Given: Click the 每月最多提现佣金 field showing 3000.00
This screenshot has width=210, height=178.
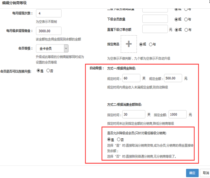Looking at the screenshot, I should tap(49, 31).
